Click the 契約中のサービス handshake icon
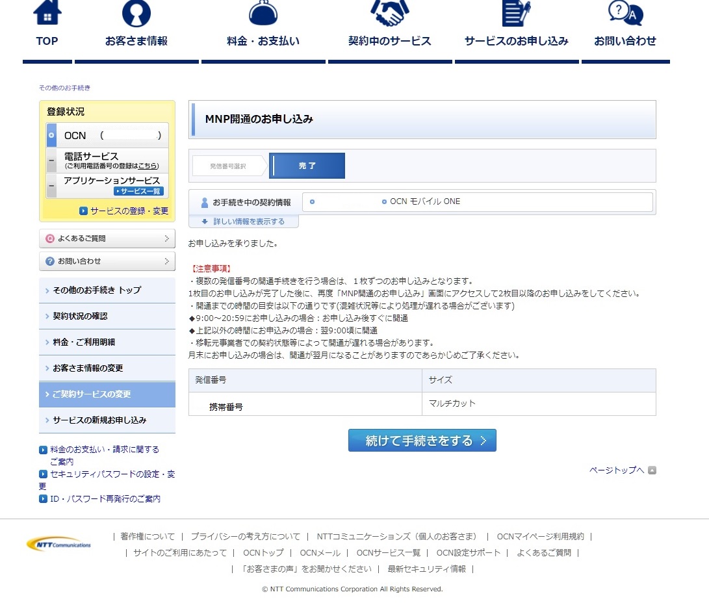The width and height of the screenshot is (709, 605). tap(389, 12)
